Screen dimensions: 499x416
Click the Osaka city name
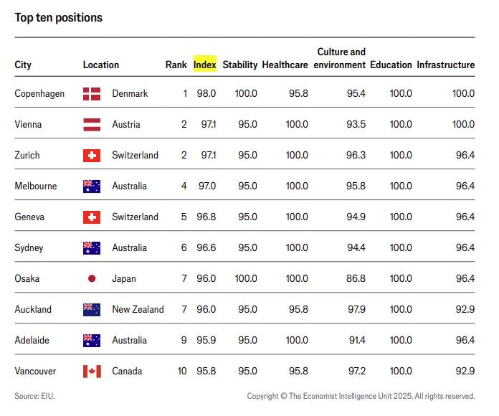pyautogui.click(x=27, y=278)
